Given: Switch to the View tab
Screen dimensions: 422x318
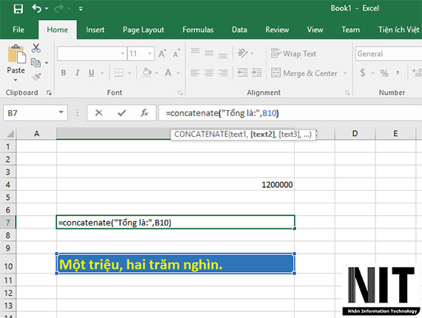Looking at the screenshot, I should tap(315, 30).
